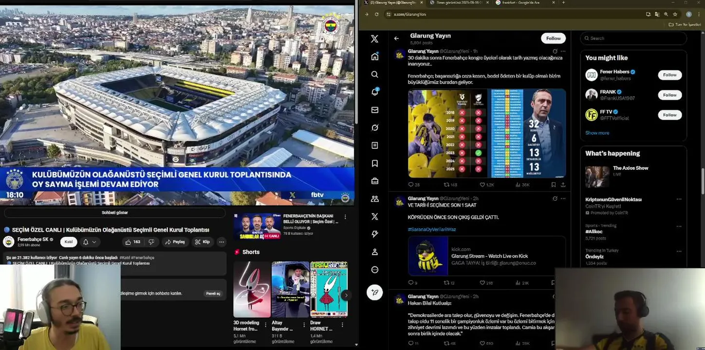Follow the Glarung Yayın profile
Screen dimensions: 705x350
(553, 38)
